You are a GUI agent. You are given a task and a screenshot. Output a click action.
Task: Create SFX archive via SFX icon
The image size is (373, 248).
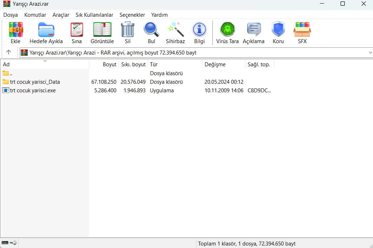click(302, 30)
